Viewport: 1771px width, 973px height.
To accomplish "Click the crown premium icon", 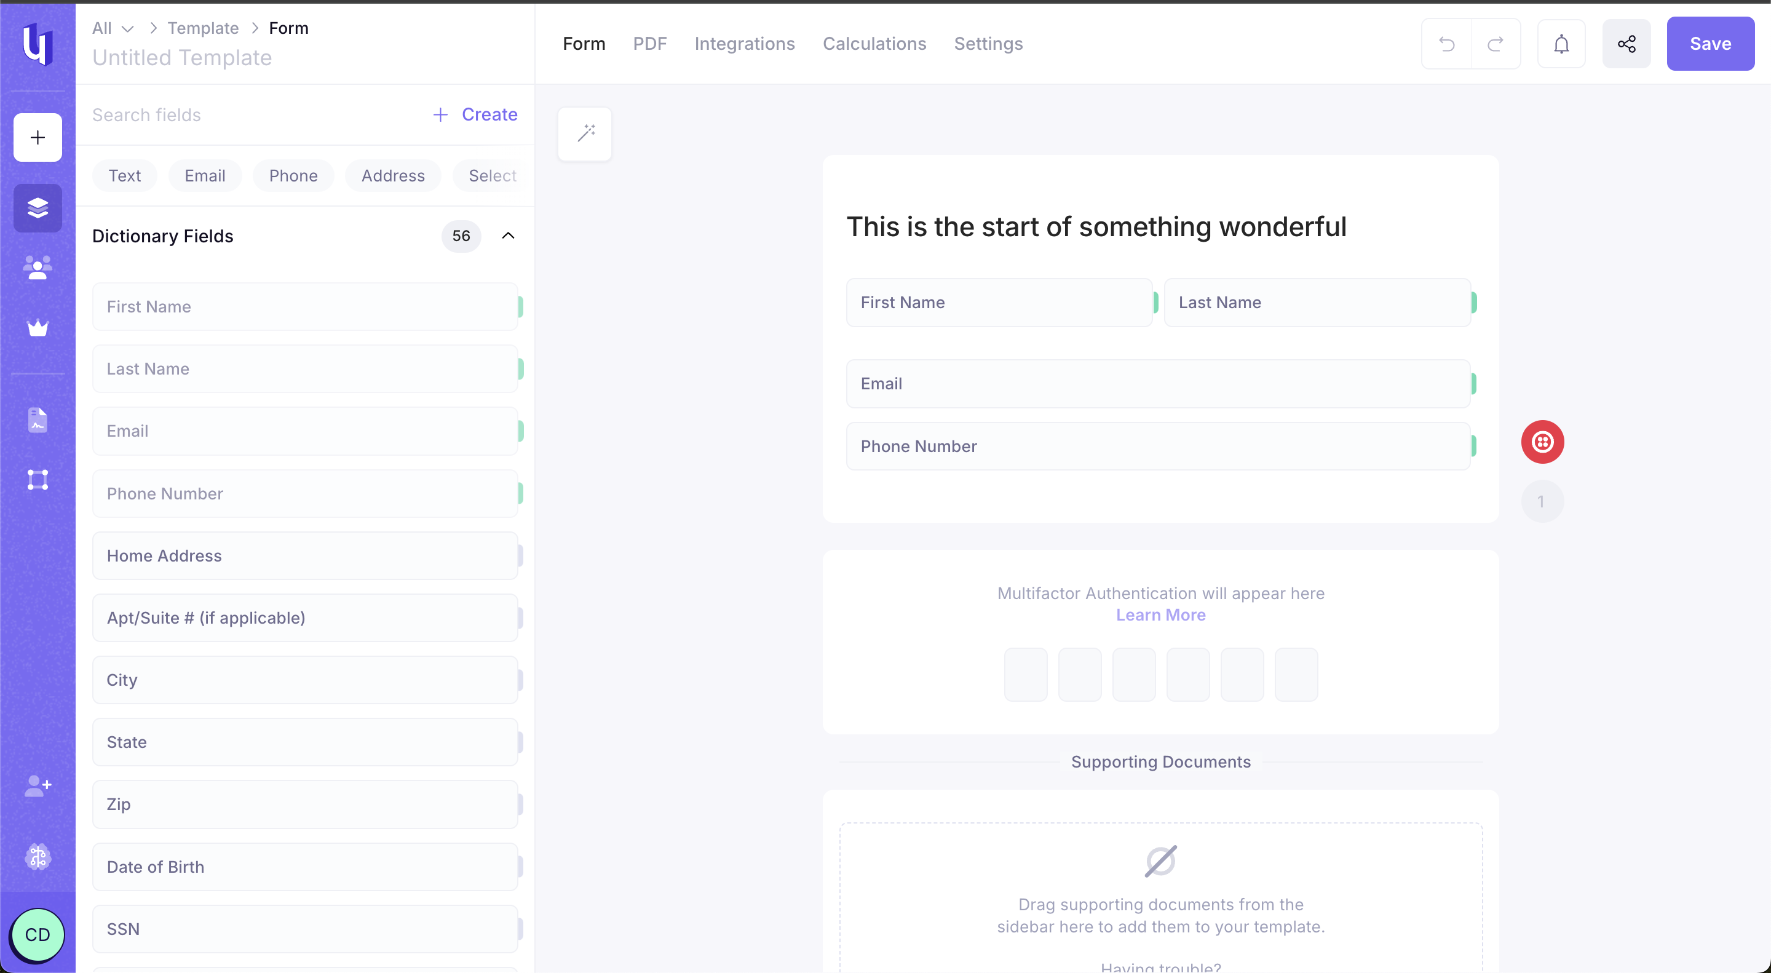I will (37, 327).
